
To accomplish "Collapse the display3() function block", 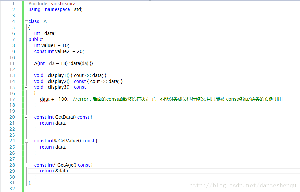I will 26,88.
